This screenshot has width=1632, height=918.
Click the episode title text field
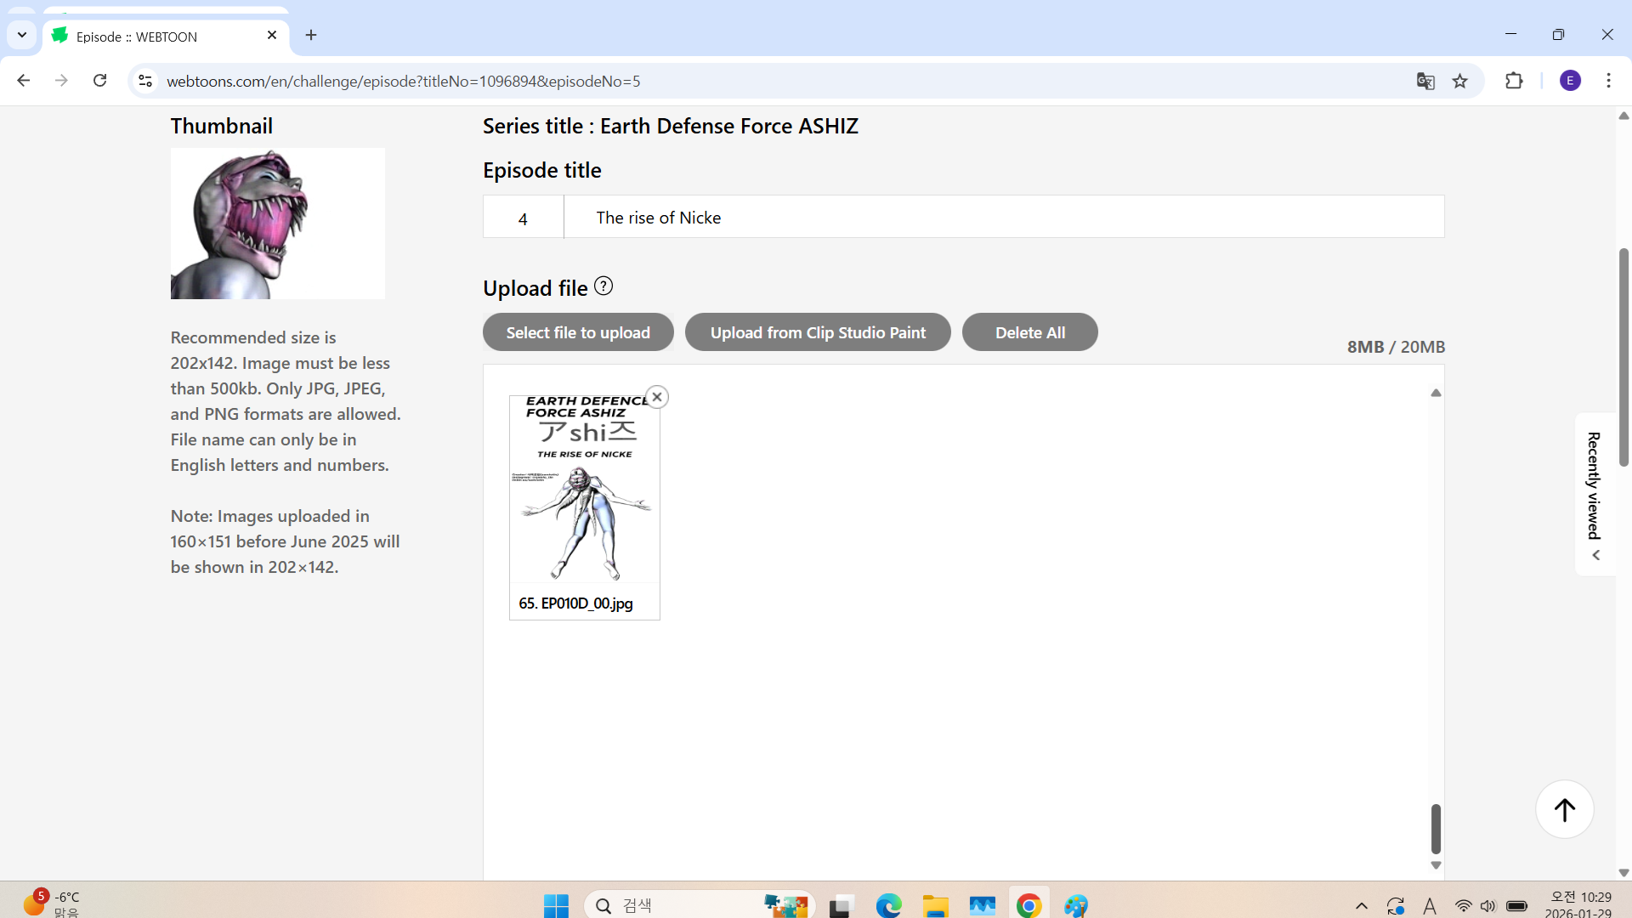pos(1003,218)
